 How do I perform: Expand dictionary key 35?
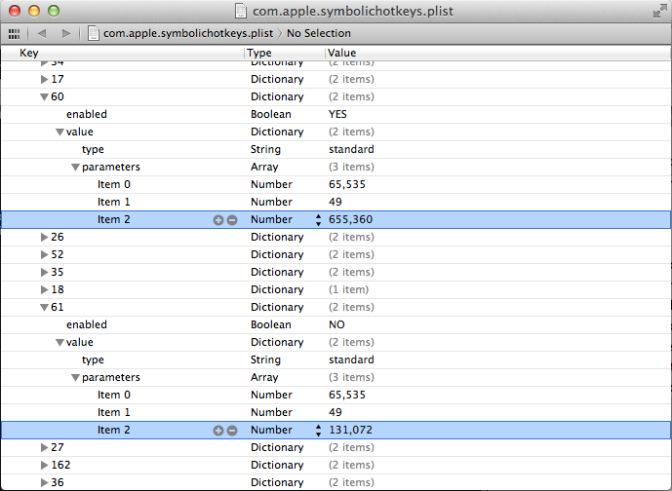point(44,272)
